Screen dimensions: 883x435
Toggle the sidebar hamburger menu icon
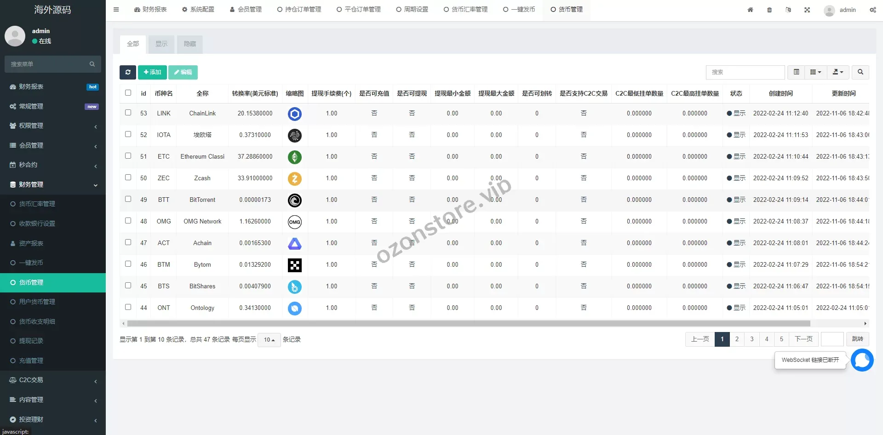click(x=116, y=10)
